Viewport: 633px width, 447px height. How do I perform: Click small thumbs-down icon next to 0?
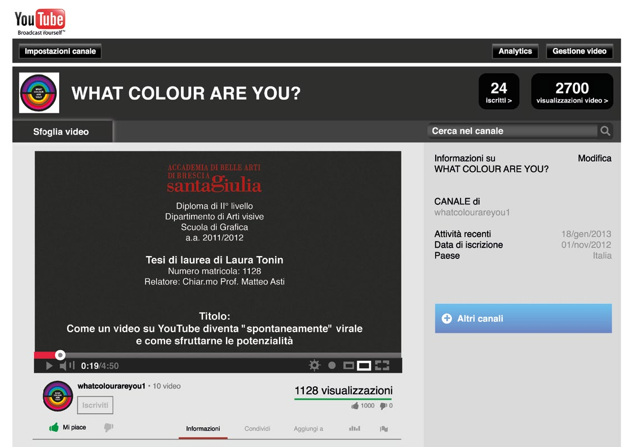[x=383, y=406]
